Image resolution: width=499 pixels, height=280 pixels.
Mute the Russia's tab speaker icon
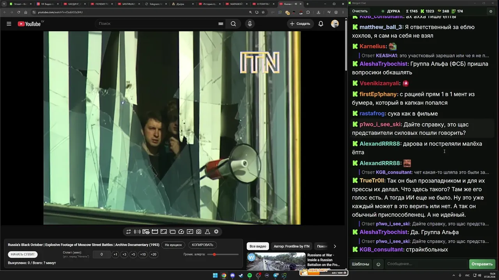(296, 4)
